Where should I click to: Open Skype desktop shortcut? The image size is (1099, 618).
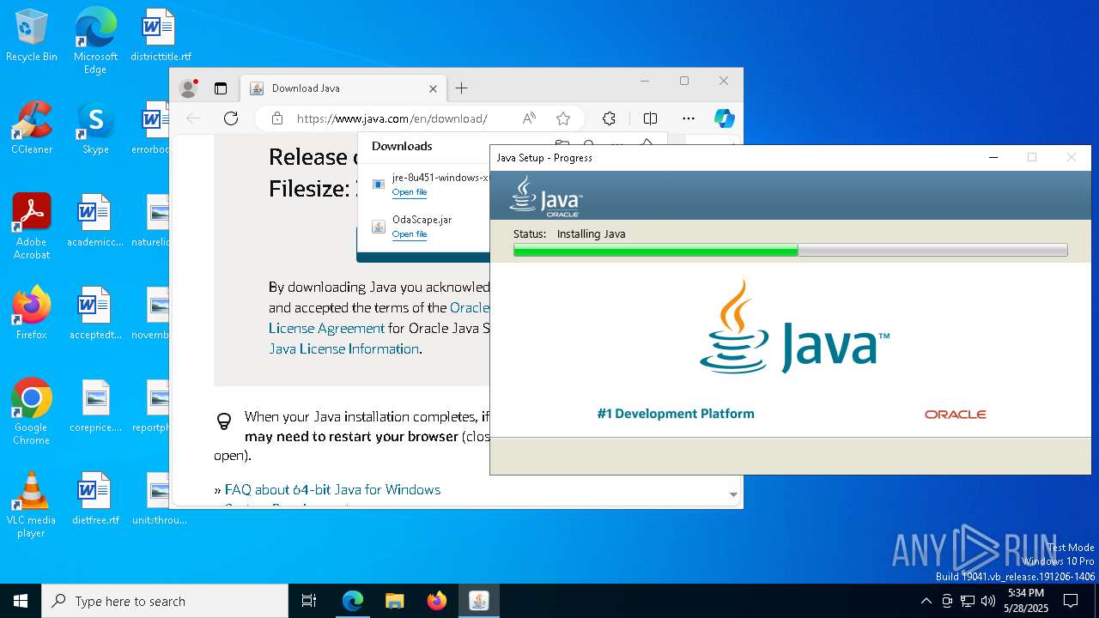point(95,128)
